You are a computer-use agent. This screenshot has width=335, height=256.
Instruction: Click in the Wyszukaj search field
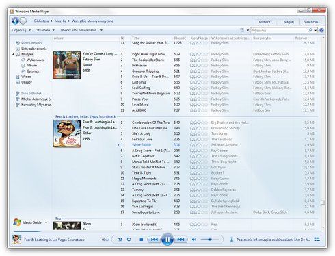[279, 30]
